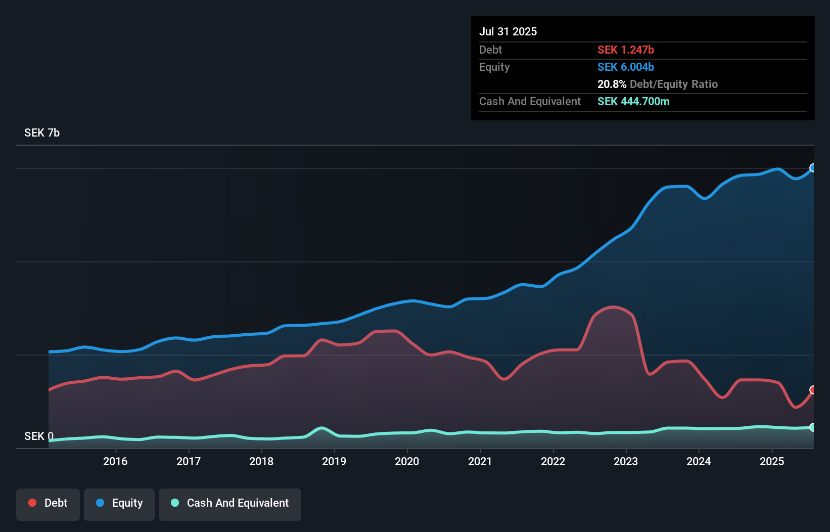This screenshot has height=532, width=830.
Task: Click the SEK 444.700m cash value link
Action: 633,101
